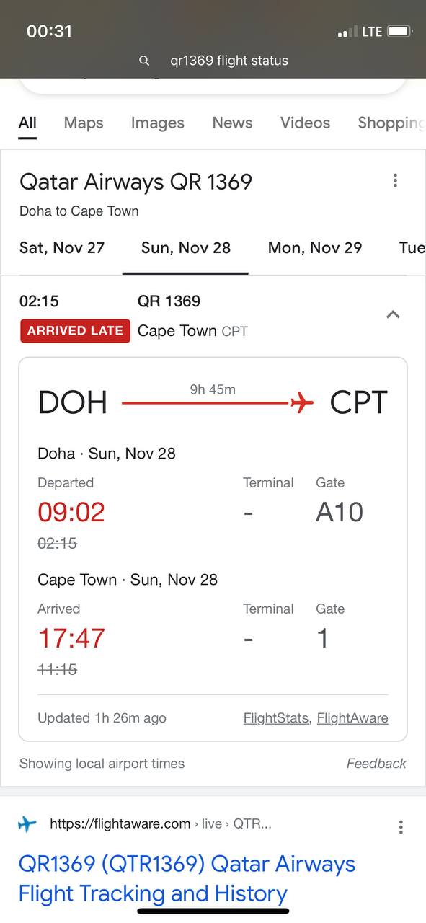Select the Sat, Nov 27 date tab

point(62,247)
